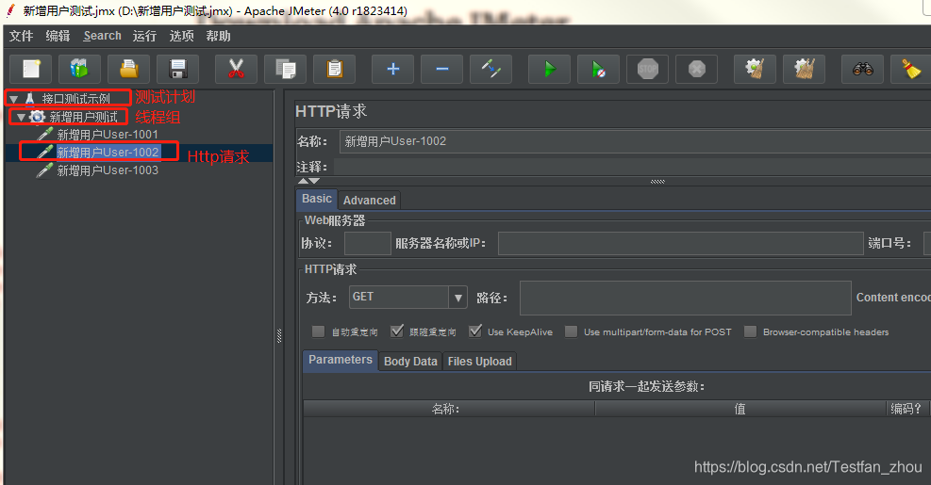Image resolution: width=931 pixels, height=485 pixels.
Task: Switch to the Advanced tab
Action: pyautogui.click(x=370, y=201)
